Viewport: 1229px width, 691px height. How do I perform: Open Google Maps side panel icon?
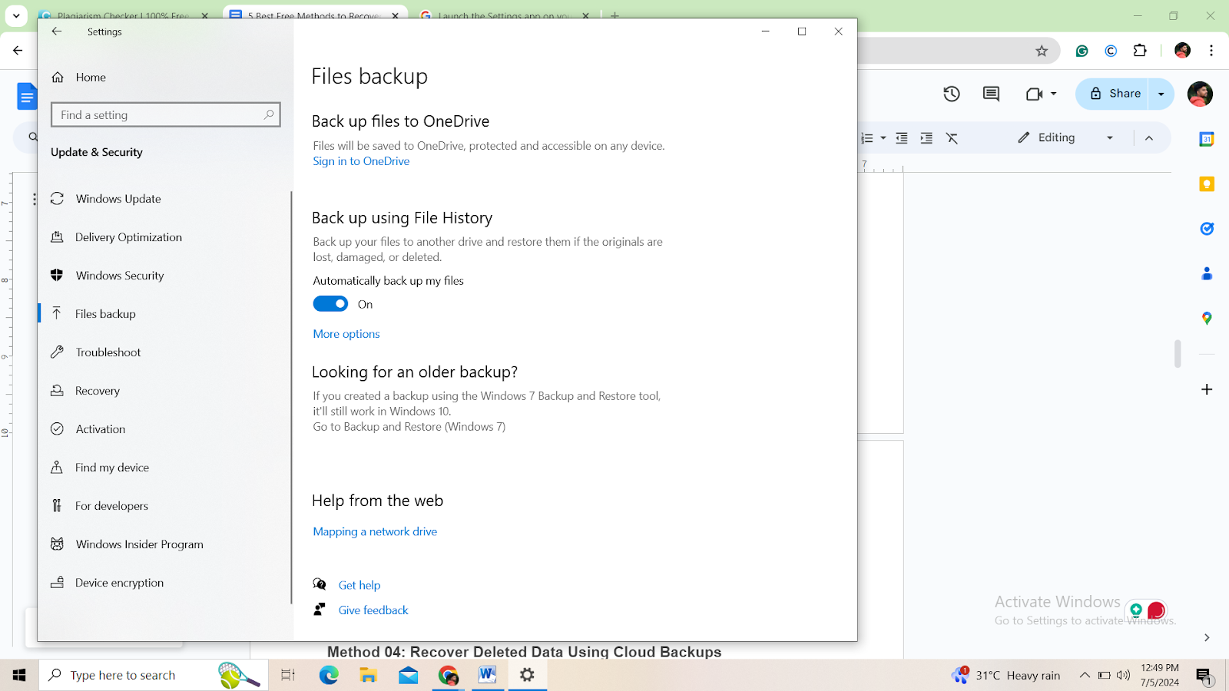pyautogui.click(x=1207, y=318)
